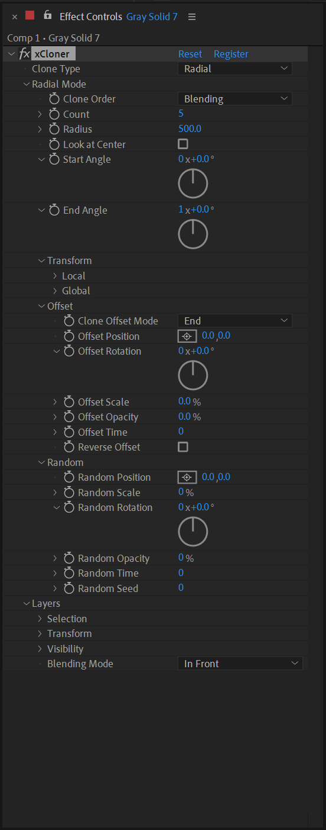Image resolution: width=326 pixels, height=830 pixels.
Task: Expand the Layers Visibility group
Action: (40, 649)
